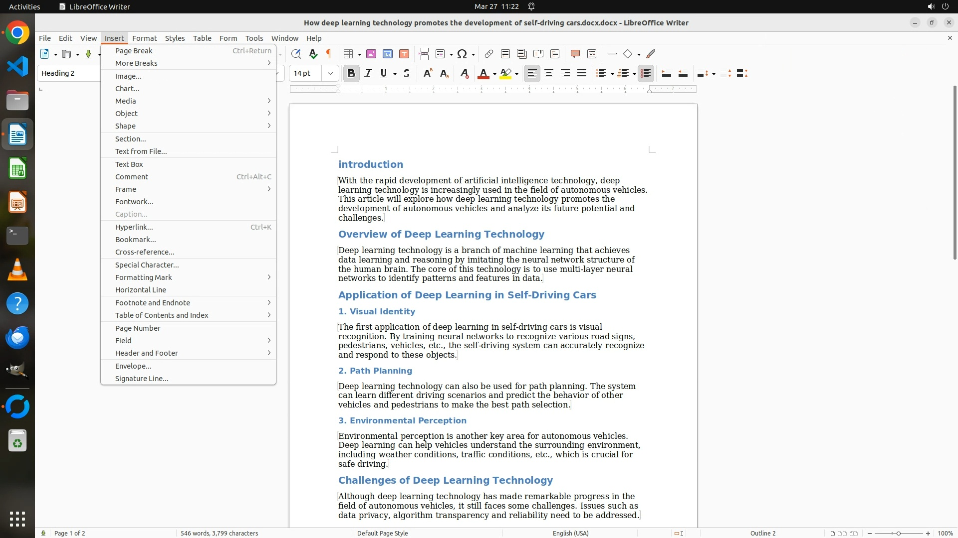Screen dimensions: 958x538
Task: Toggle Italic formatting on
Action: [x=368, y=73]
